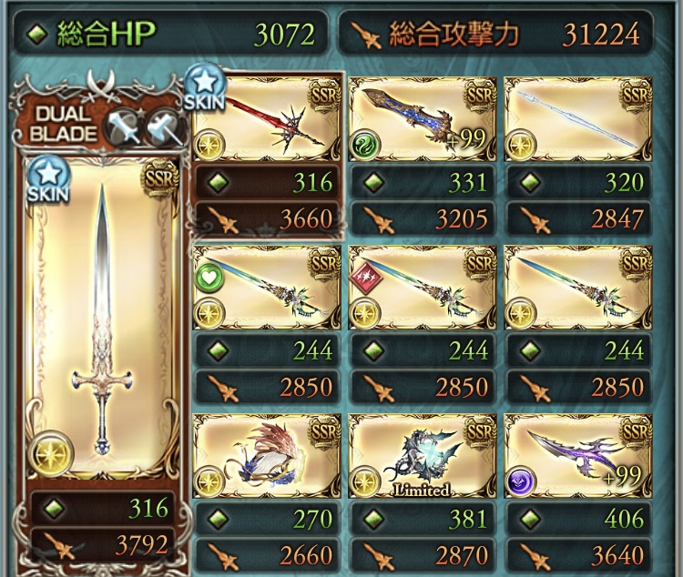Click first weapon icon beside DUAL BLADE
Screen dimensions: 683x577
coord(123,127)
